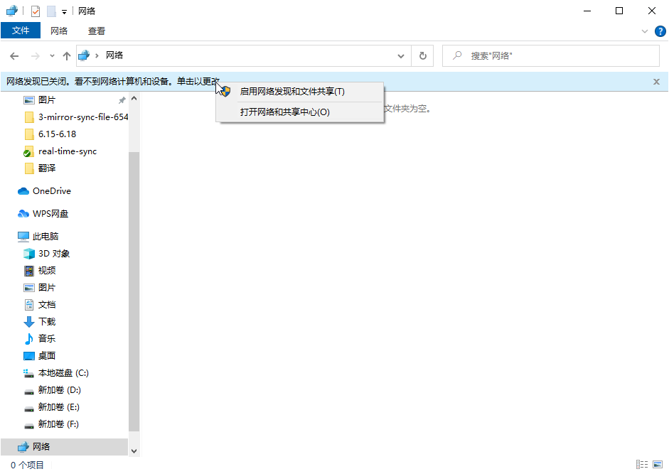The width and height of the screenshot is (669, 474).
Task: Click the Properties quick access icon
Action: (x=36, y=11)
